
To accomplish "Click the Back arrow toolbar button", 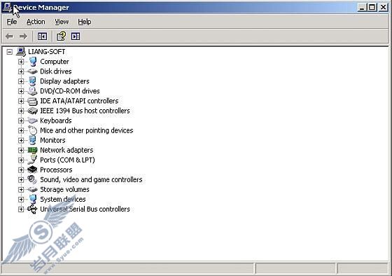I will coord(10,36).
